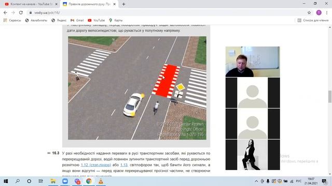Open the reading list (Список для чтения)

tap(313, 20)
